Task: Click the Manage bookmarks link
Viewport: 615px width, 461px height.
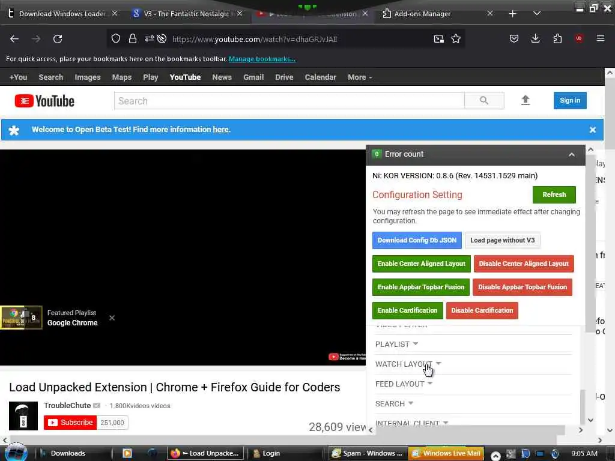Action: [262, 59]
